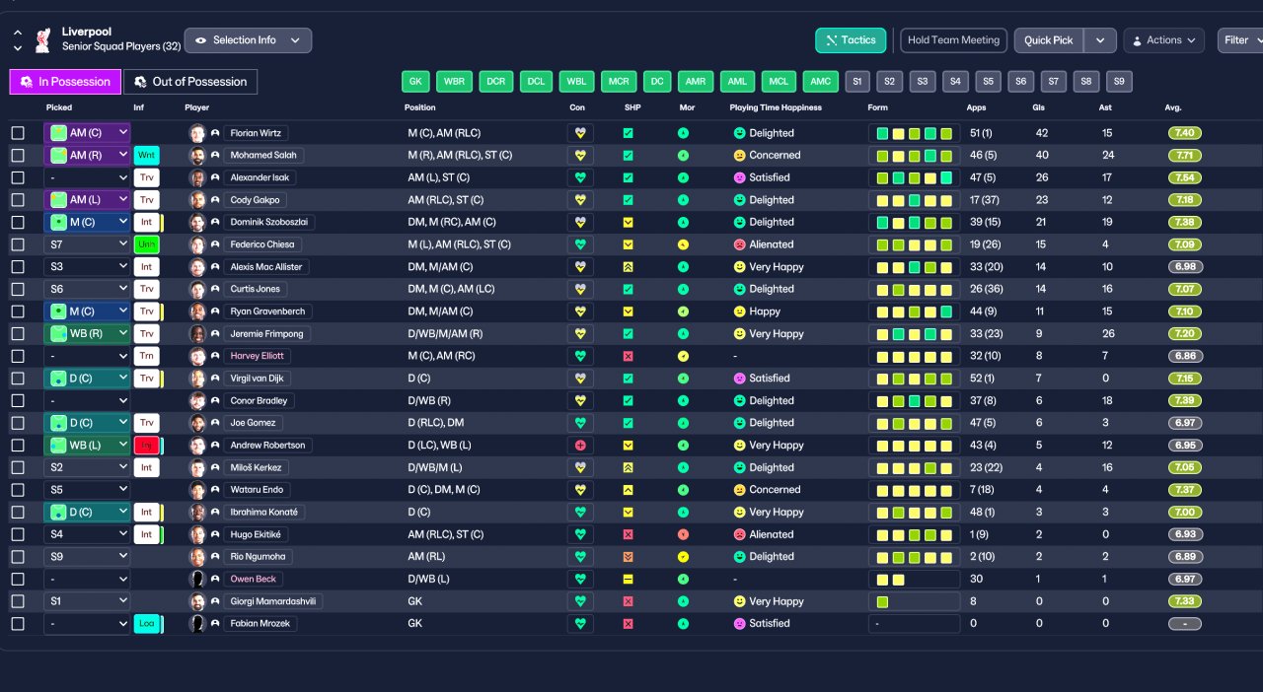Open Giorgi Mamardashvili's S1 picked dropdown
1263x692 pixels.
coord(87,601)
